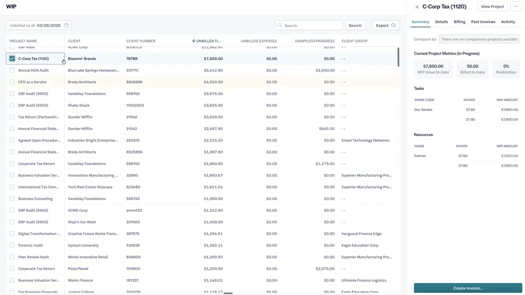Uncheck the C-Corp Tax (1120) row checkbox
525x295 pixels.
12,58
